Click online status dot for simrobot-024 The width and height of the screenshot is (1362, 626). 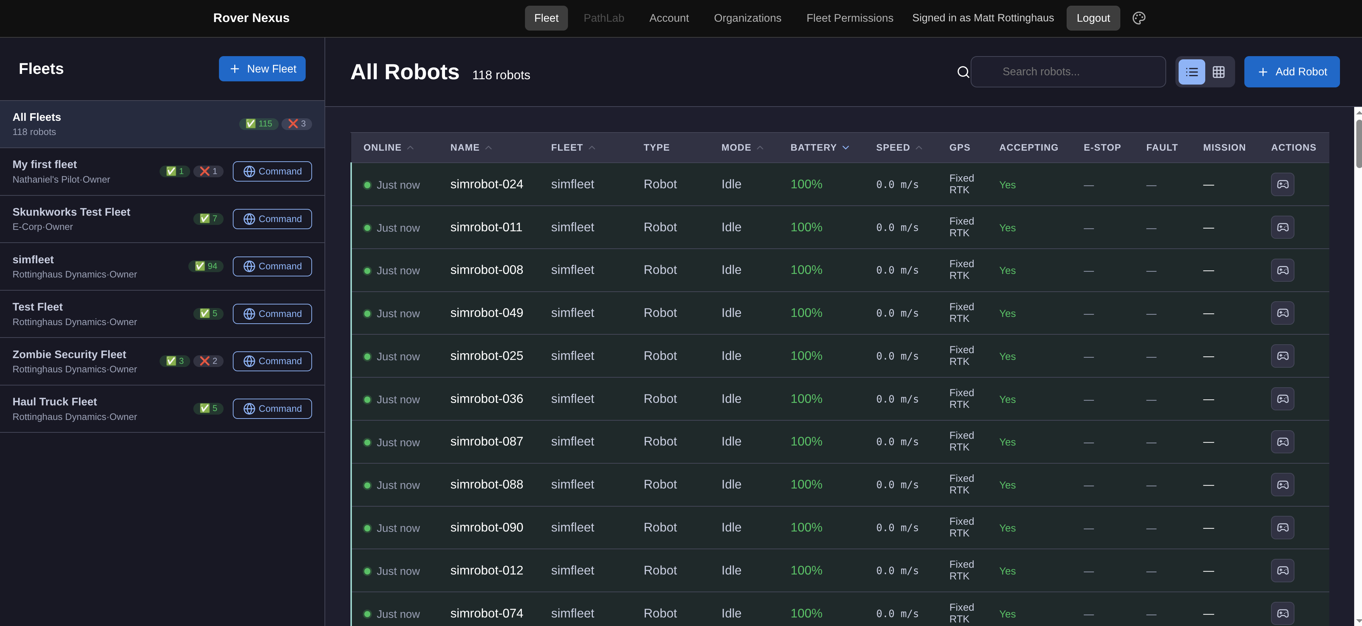368,185
